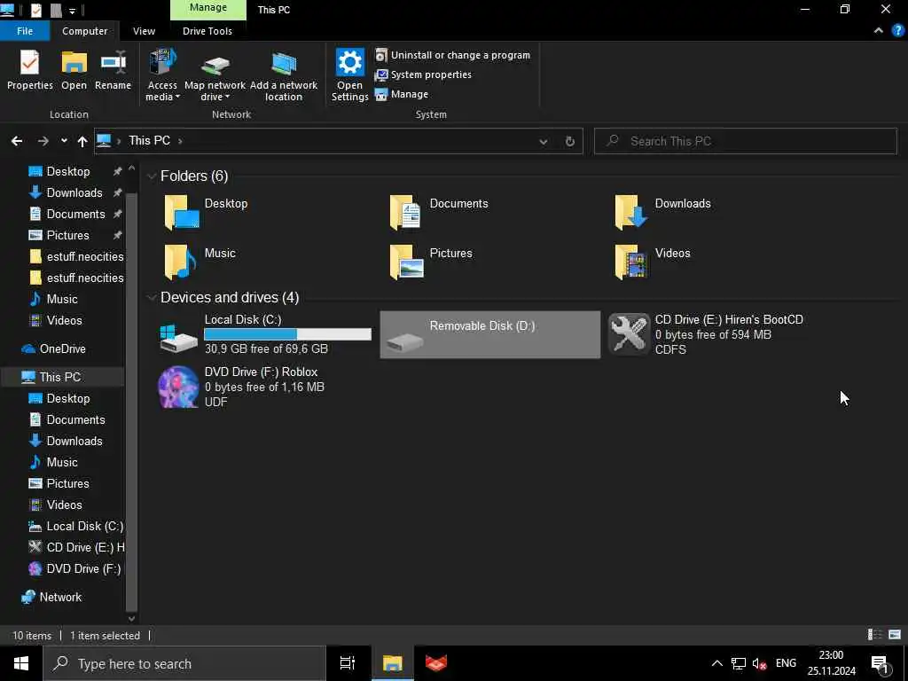Select the Downloads folder in main pane

pyautogui.click(x=663, y=212)
